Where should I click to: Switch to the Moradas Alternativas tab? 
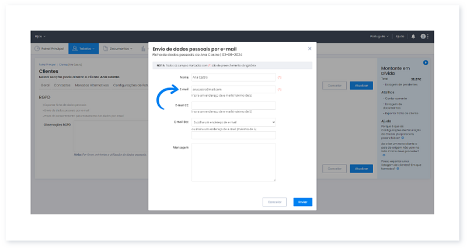92,86
